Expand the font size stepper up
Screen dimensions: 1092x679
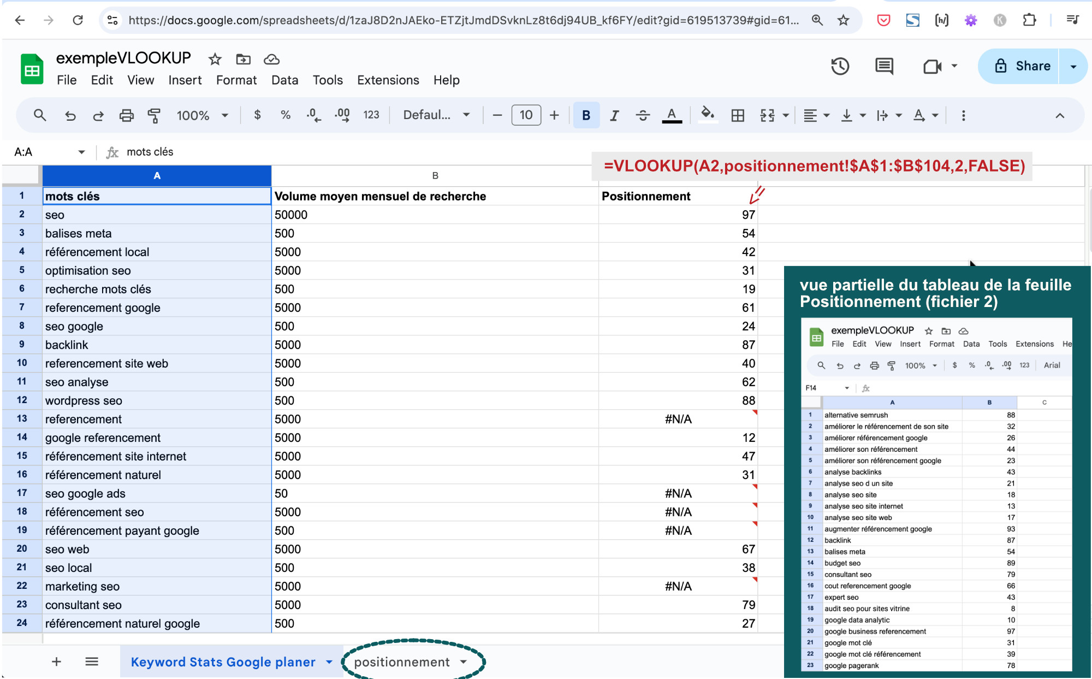pyautogui.click(x=554, y=116)
